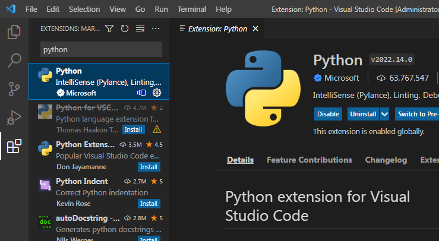Click the filter extensions funnel icon
The width and height of the screenshot is (439, 241).
[x=109, y=28]
